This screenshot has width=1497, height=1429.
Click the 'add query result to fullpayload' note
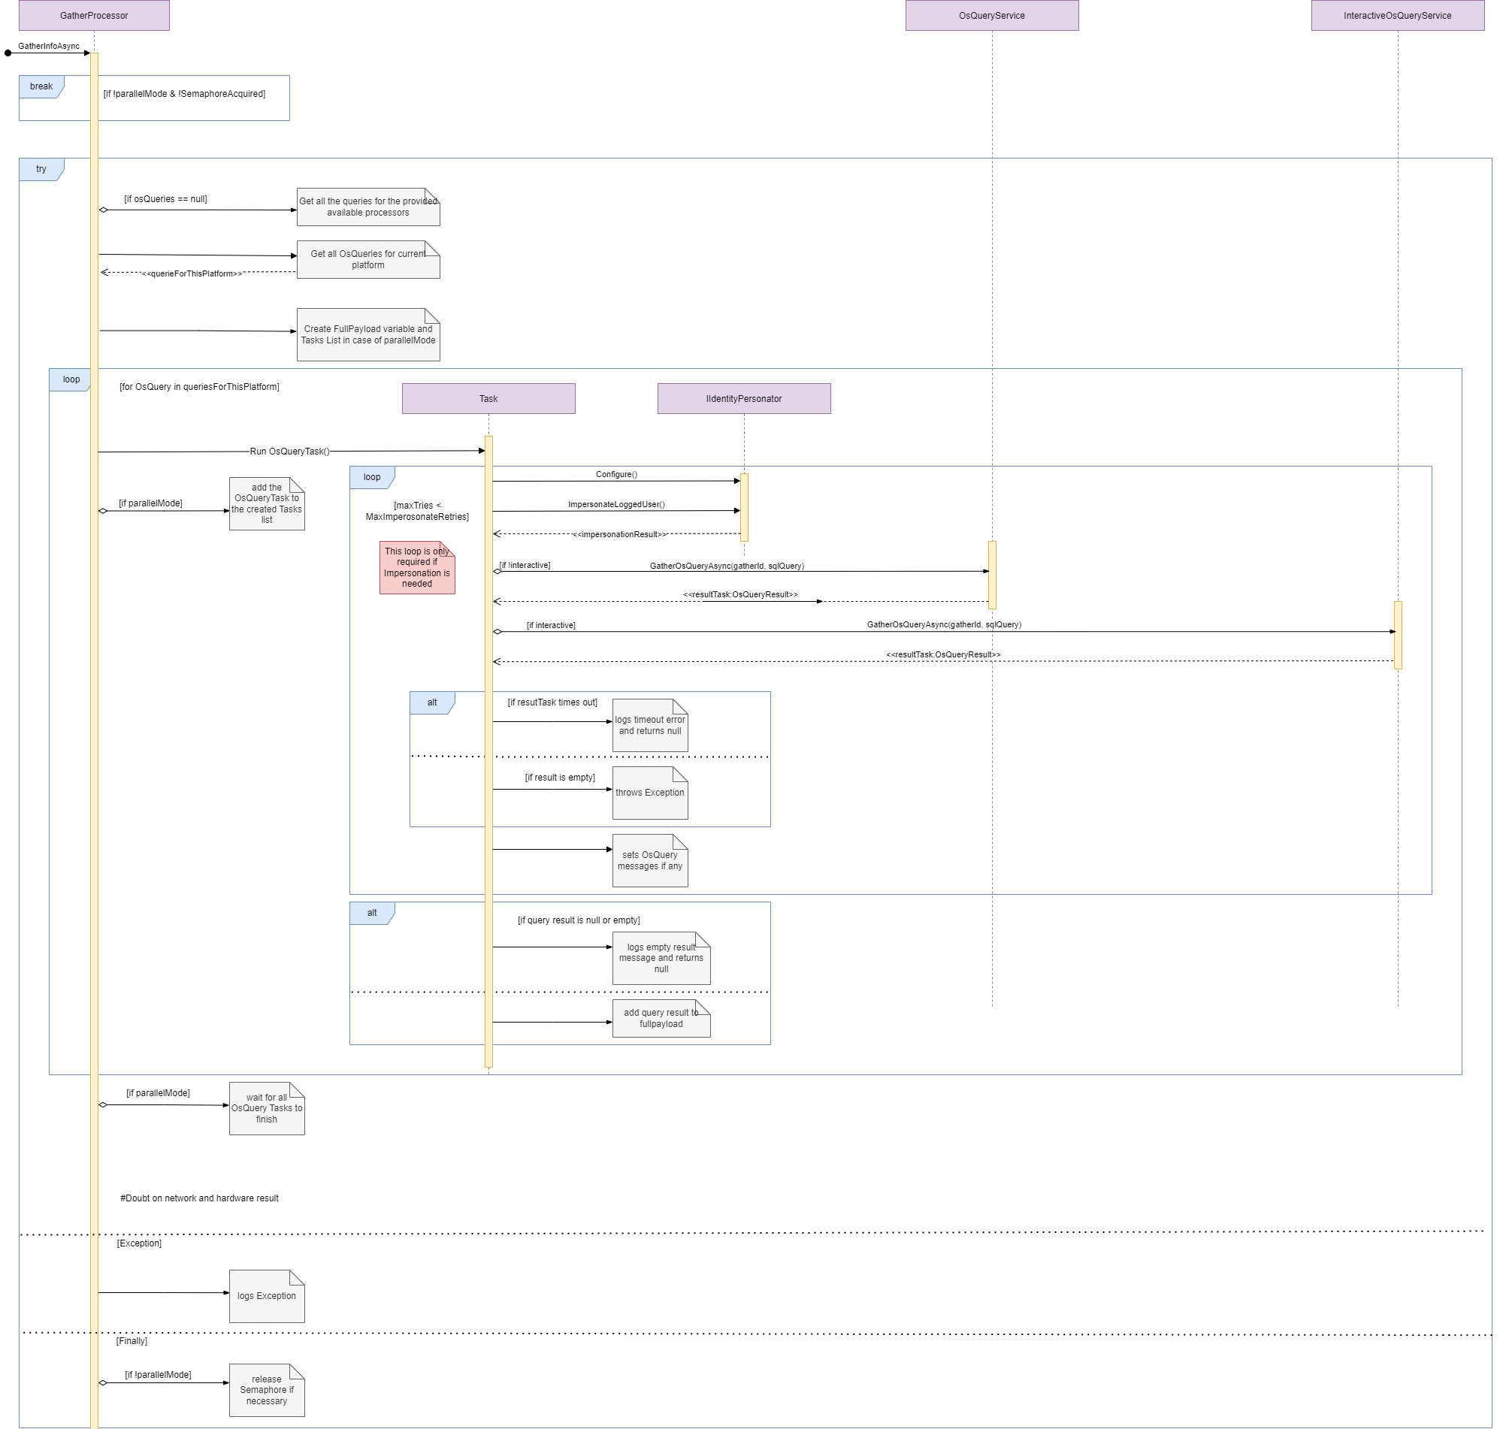(661, 1019)
